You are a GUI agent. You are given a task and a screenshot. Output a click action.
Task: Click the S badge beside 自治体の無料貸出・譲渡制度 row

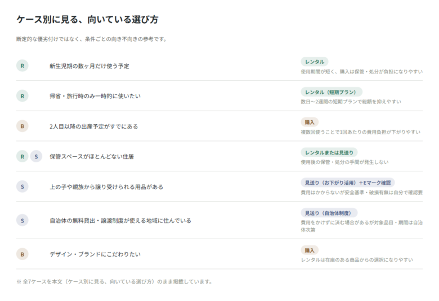point(23,221)
